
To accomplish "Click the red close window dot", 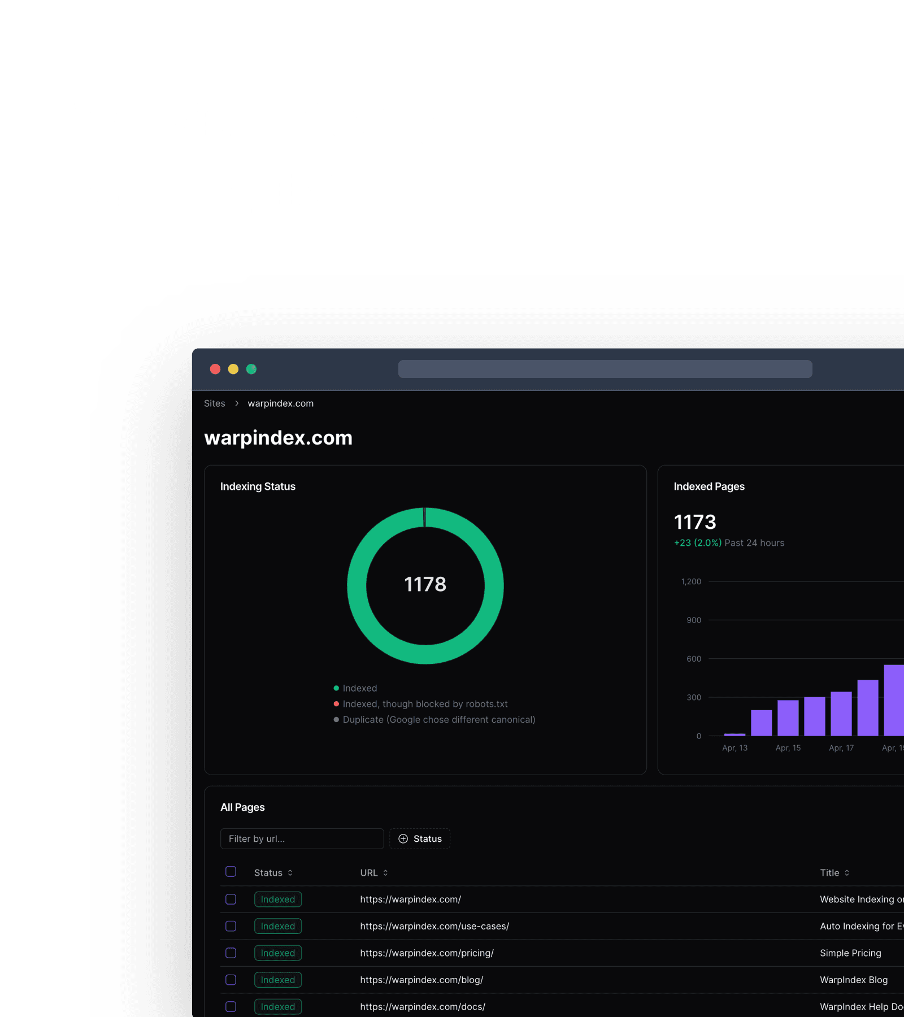I will tap(215, 369).
